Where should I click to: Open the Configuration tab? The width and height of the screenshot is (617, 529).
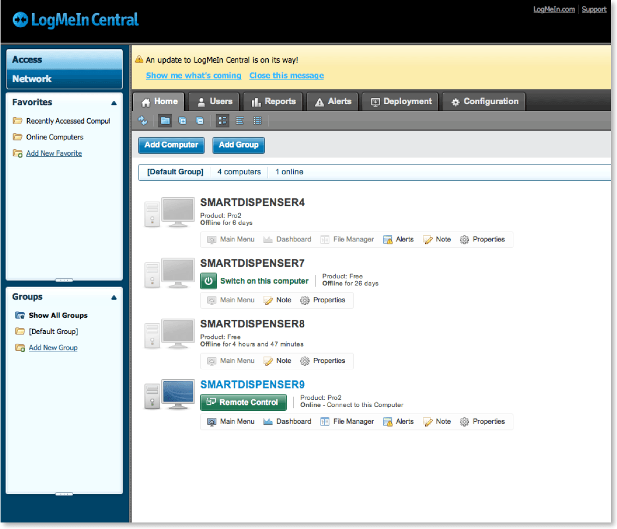484,101
